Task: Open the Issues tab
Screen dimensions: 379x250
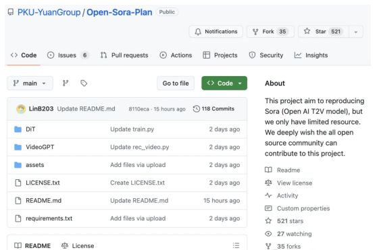Action: [68, 55]
